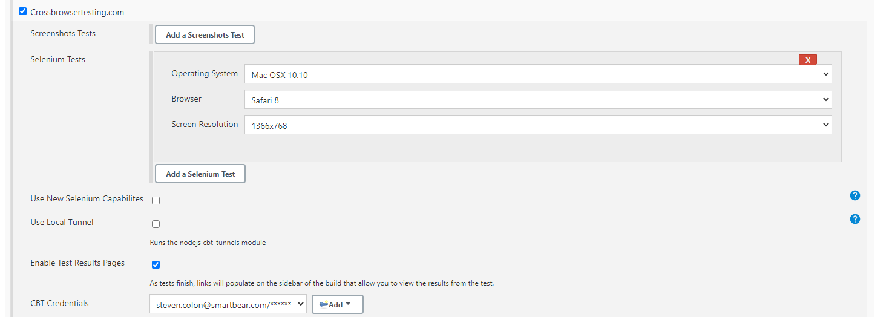Enable the Use Local Tunnel checkbox
The height and width of the screenshot is (317, 889).
[156, 224]
